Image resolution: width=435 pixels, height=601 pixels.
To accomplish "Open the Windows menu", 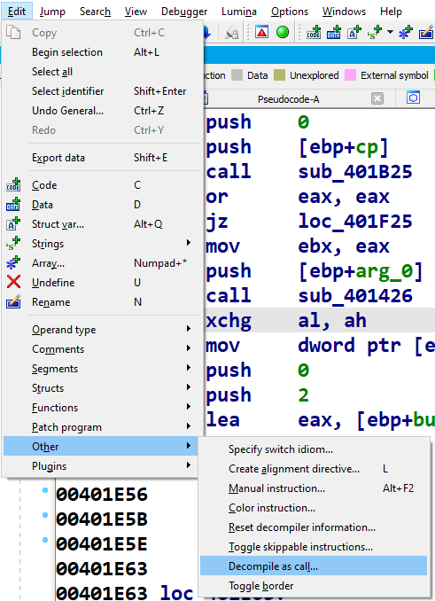I will point(344,12).
